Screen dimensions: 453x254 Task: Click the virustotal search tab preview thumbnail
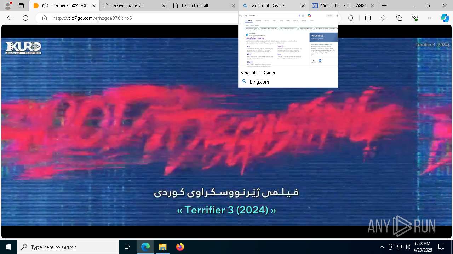coord(288,40)
